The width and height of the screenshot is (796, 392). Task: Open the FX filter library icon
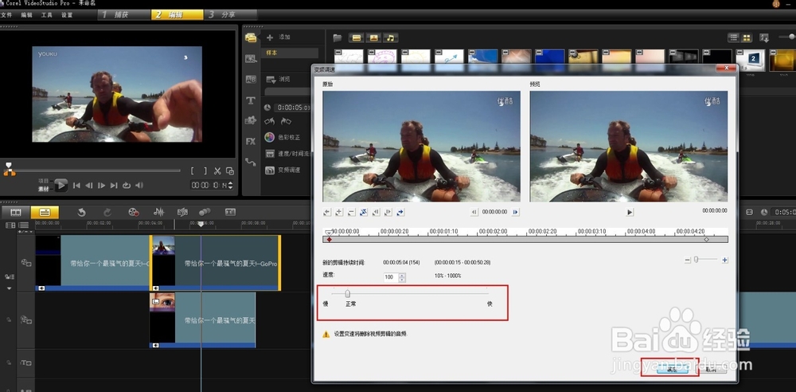tap(251, 141)
